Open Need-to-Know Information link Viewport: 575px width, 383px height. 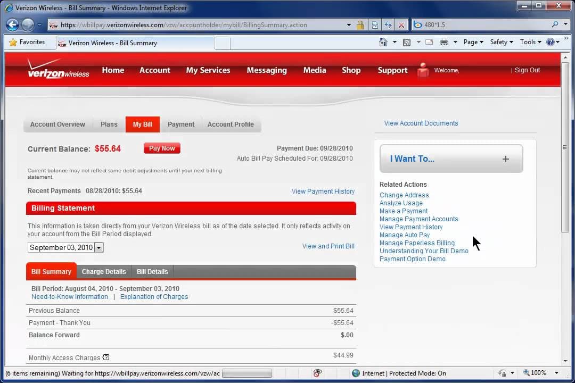click(70, 296)
